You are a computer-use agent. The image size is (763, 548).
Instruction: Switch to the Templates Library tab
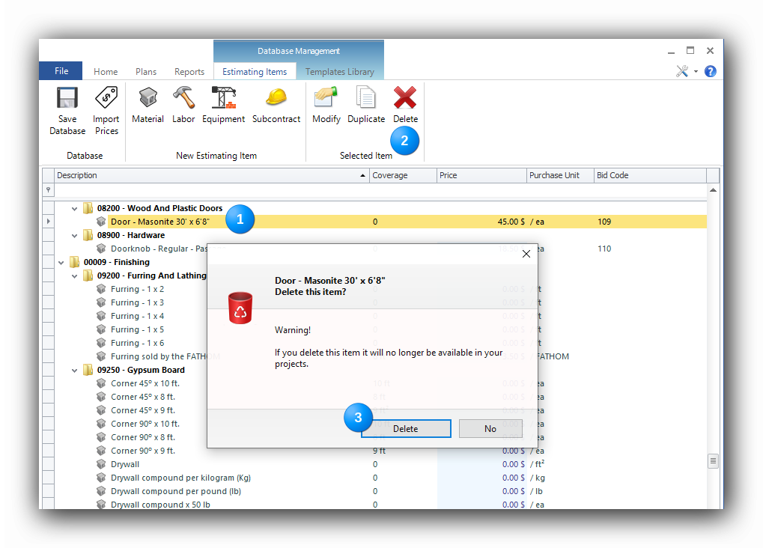click(339, 72)
